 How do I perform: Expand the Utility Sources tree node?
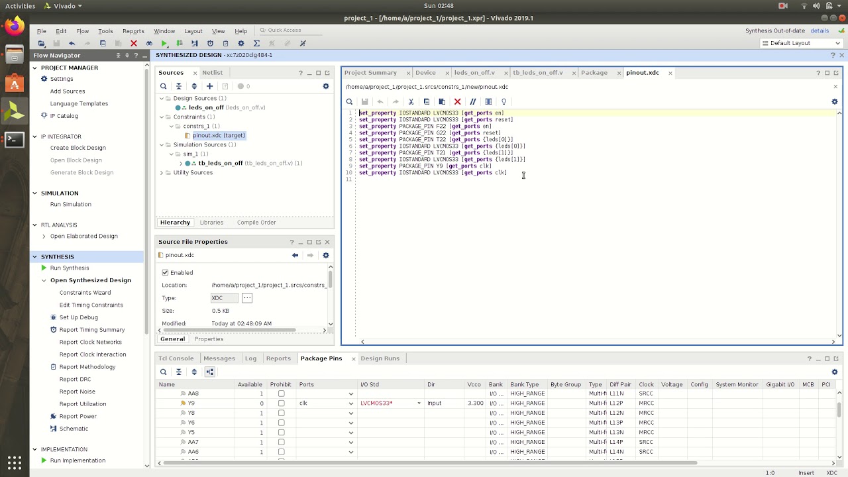pos(161,172)
